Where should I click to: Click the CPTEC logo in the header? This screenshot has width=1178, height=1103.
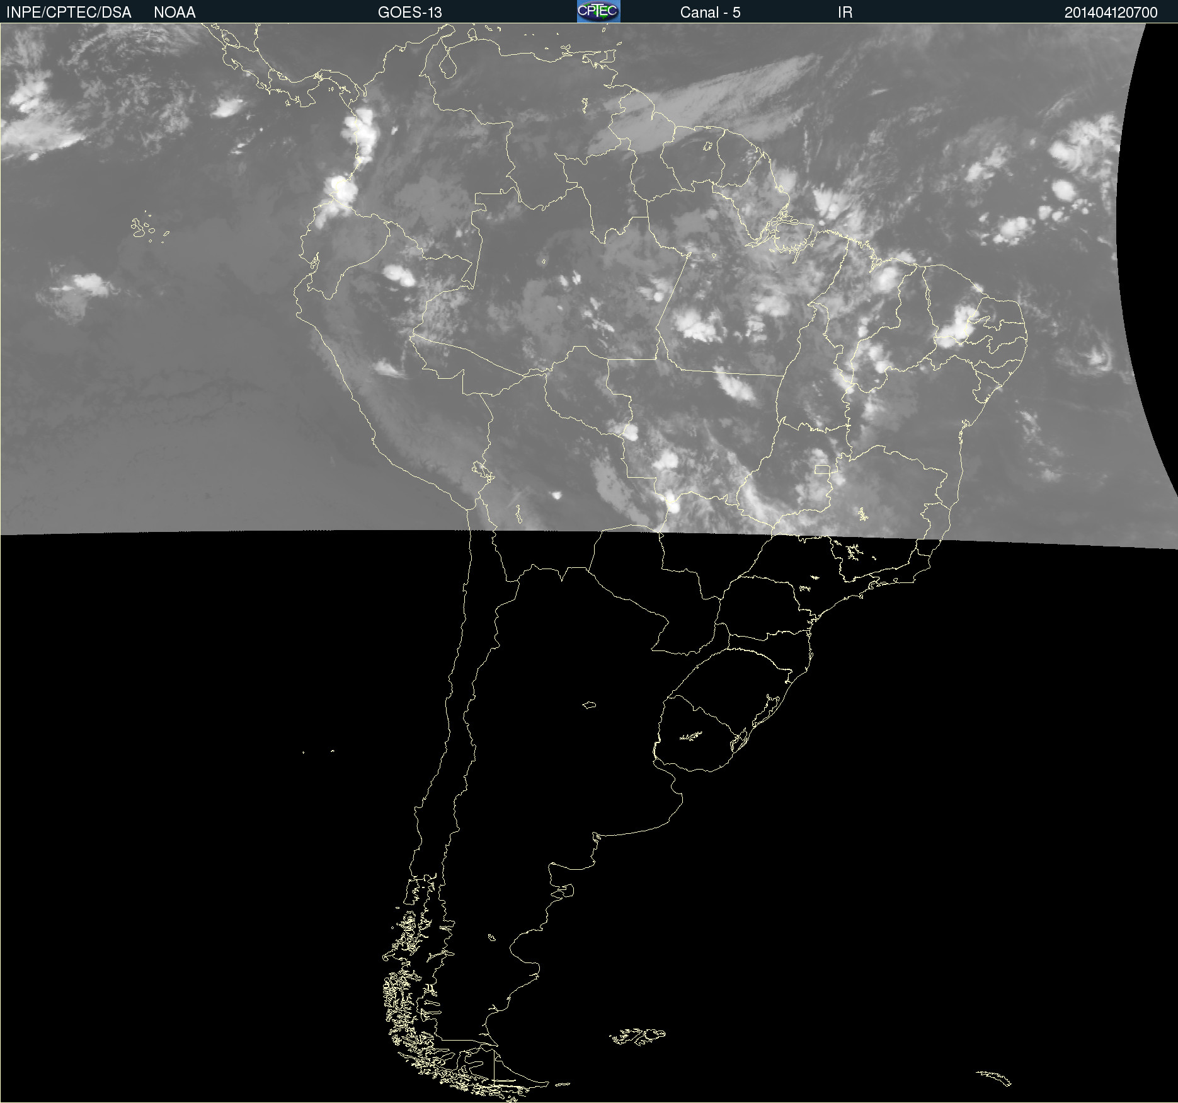(598, 11)
